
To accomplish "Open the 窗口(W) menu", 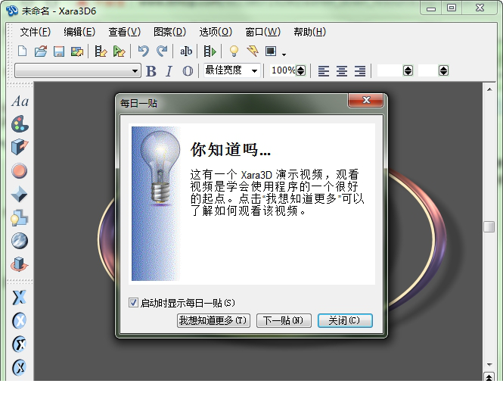I will 262,32.
